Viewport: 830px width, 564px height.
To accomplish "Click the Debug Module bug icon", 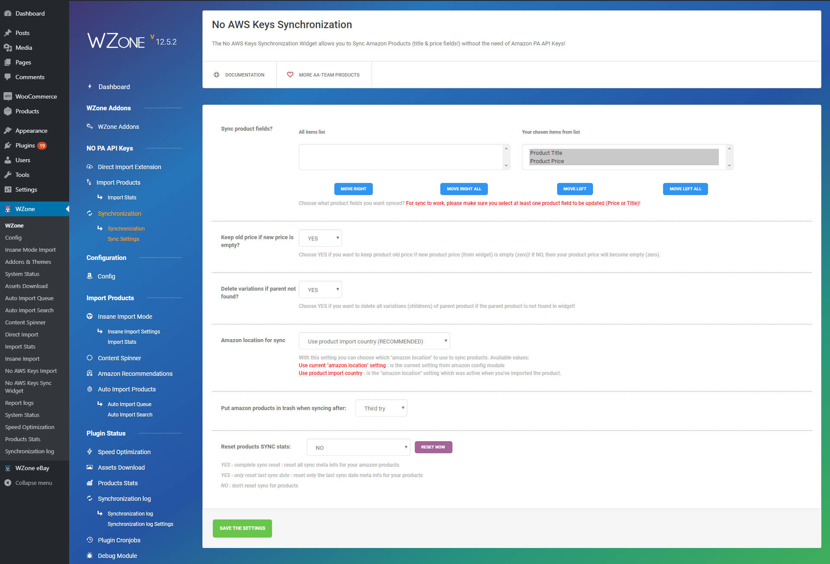I will point(90,555).
